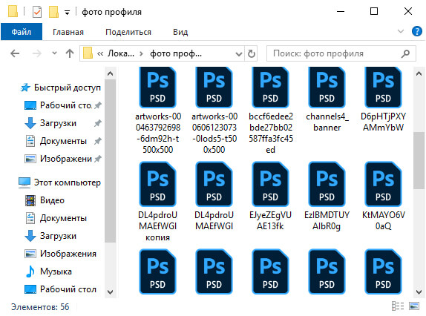This screenshot has width=426, height=316.
Task: Expand the ribbon with the chevron
Action: pos(401,31)
